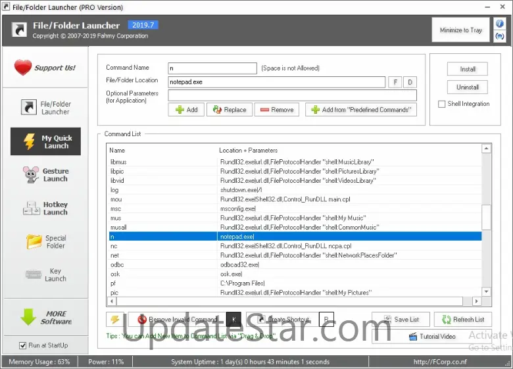Click the 2019.7 version badge
513x369 pixels.
point(143,25)
